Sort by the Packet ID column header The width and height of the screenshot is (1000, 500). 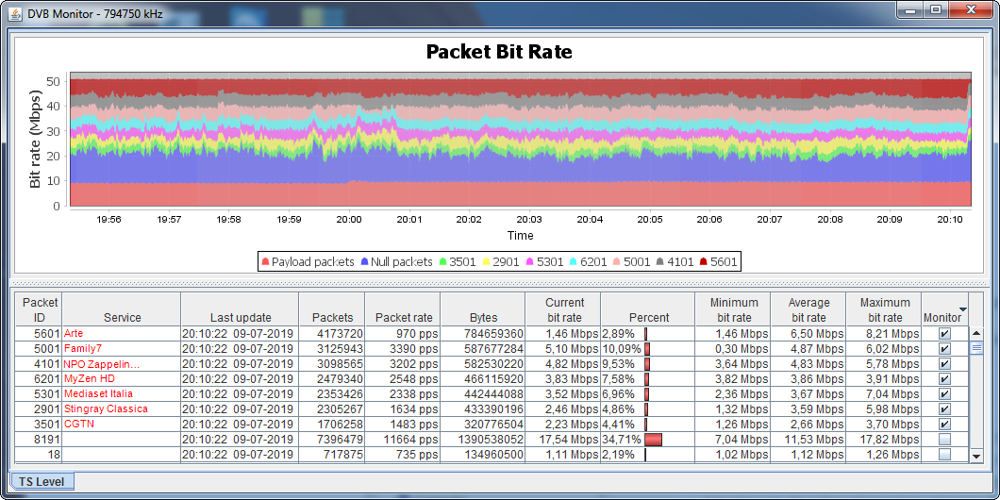point(40,309)
